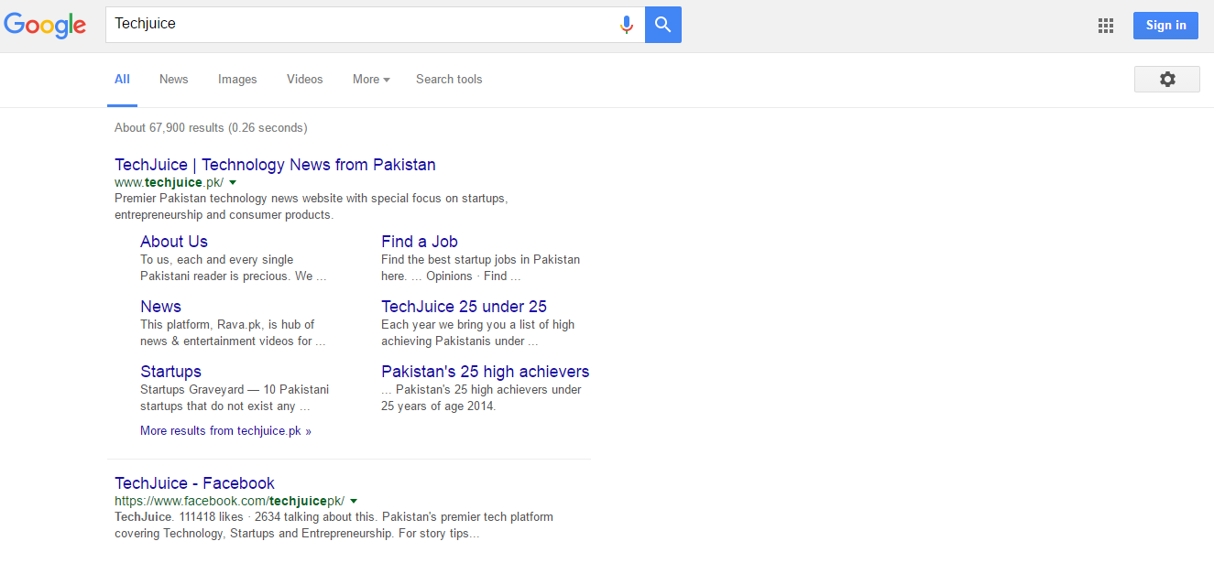Open the TechJuice Facebook page result
1214x563 pixels.
click(194, 482)
